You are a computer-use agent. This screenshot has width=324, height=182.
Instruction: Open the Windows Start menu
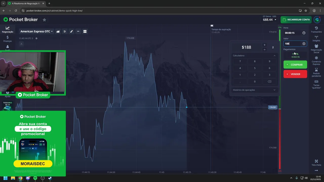5,178
